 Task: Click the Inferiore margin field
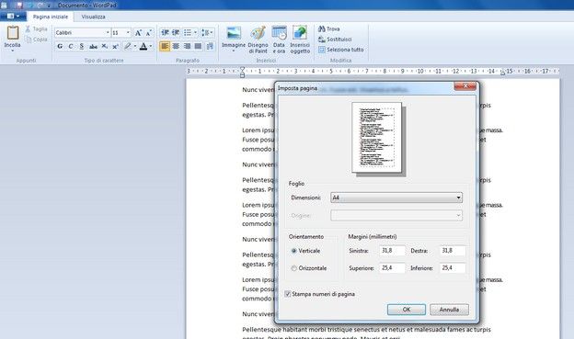pos(453,267)
